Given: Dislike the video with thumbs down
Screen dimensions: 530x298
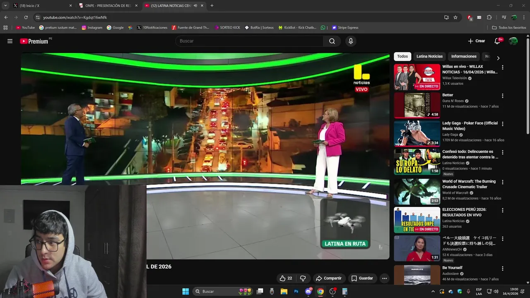Looking at the screenshot, I should (x=303, y=278).
